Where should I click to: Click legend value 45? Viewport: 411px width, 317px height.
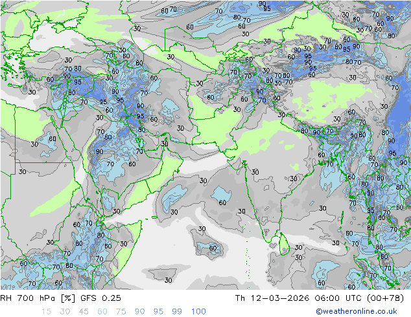click(x=84, y=312)
